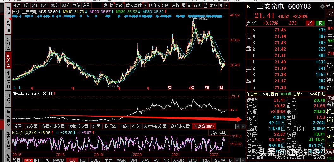The width and height of the screenshot is (334, 162).
Task: Click the 港 event marker under the chart
Action: 170,87
